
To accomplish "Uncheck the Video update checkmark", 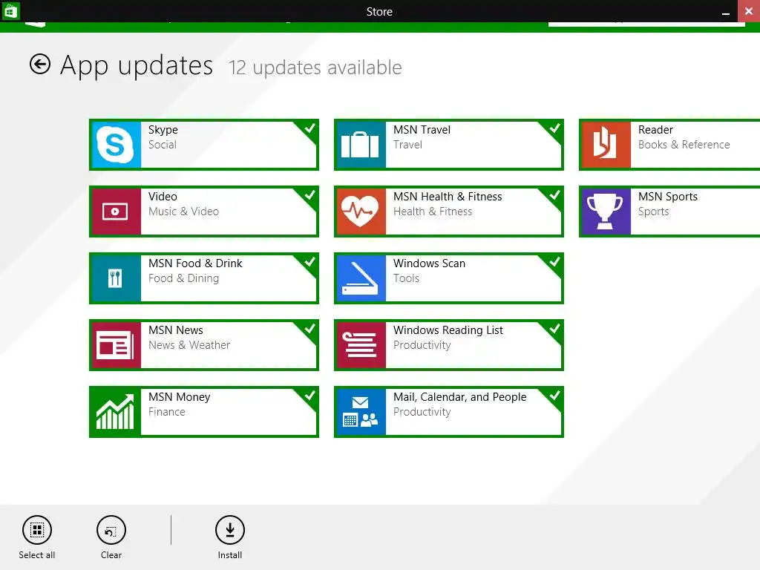I will [309, 195].
